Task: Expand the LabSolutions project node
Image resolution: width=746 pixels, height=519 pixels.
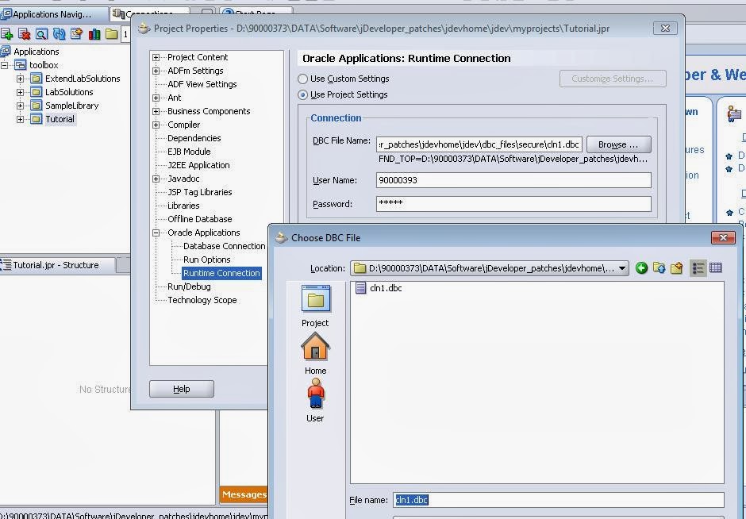Action: coord(20,92)
